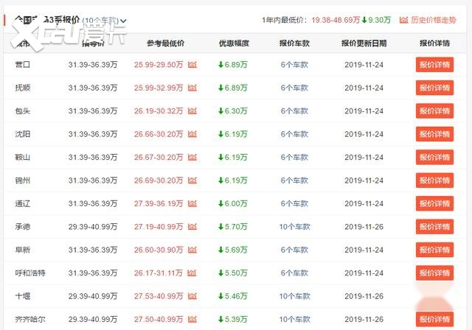Click the 19.38-48.69万 yearly lowest price
The width and height of the screenshot is (472, 330).
pos(336,20)
